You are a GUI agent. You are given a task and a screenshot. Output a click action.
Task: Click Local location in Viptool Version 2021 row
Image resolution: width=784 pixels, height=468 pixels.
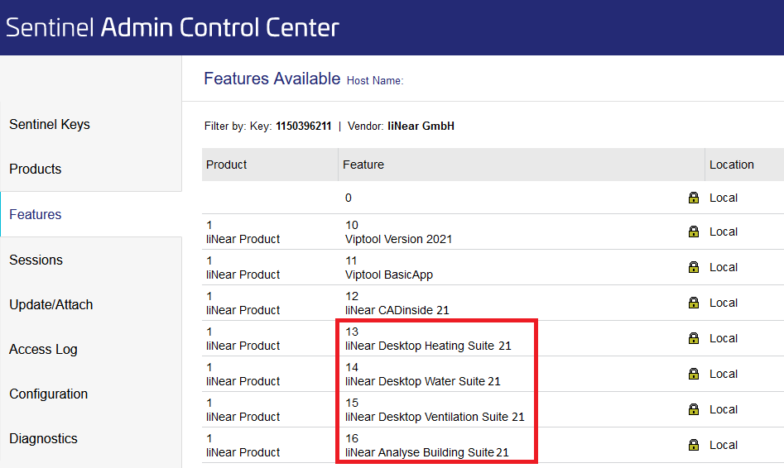(724, 232)
